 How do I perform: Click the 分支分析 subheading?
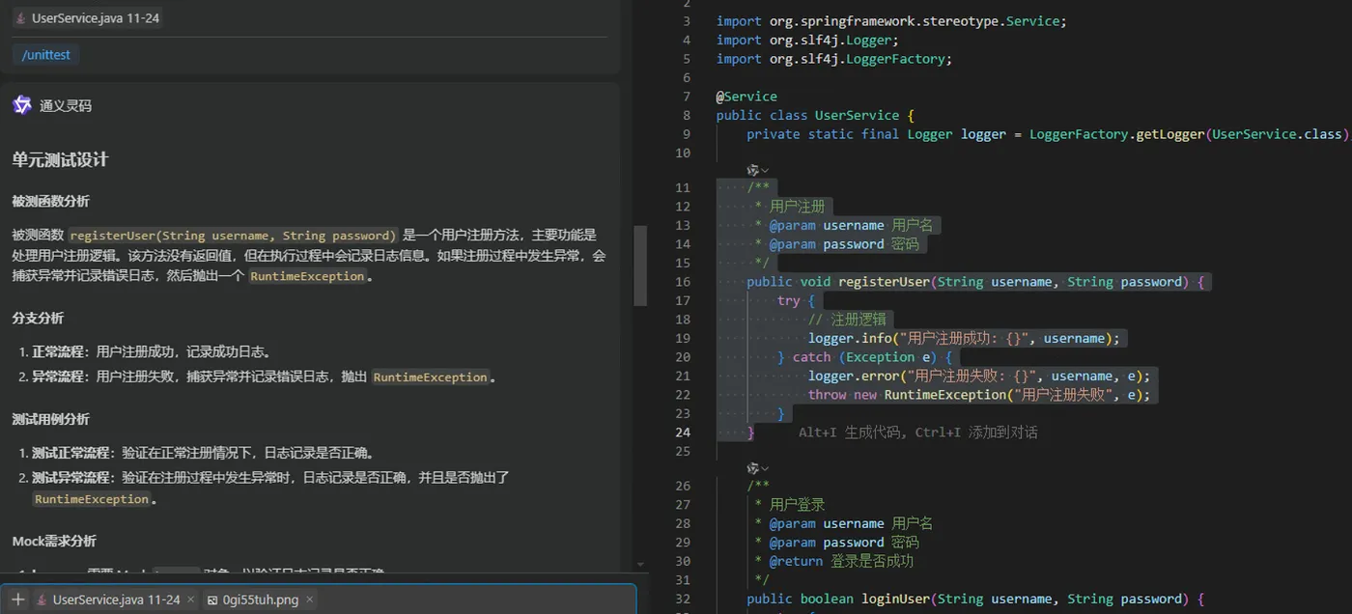pos(39,318)
